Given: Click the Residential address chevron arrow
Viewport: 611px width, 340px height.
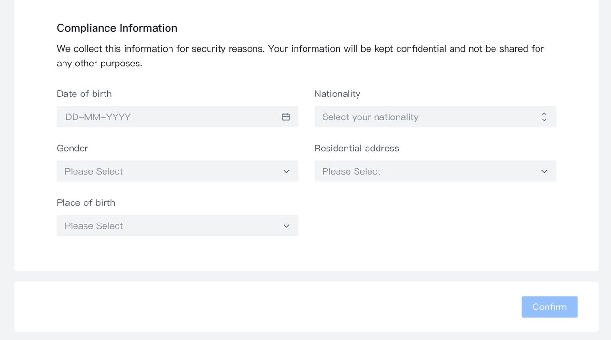Looking at the screenshot, I should 544,171.
